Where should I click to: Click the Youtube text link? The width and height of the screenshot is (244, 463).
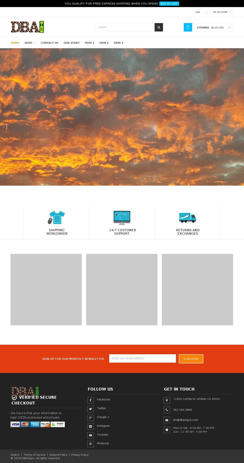(x=102, y=435)
